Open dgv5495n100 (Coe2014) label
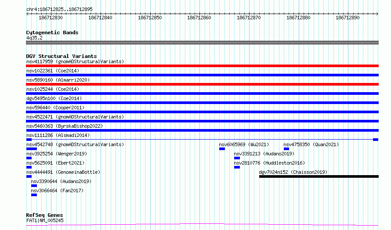Screen dimensions: 391x230 tap(54, 98)
